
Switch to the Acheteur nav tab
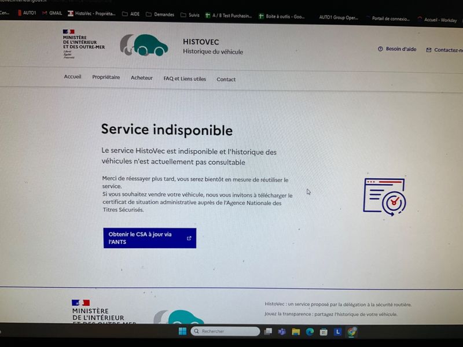click(x=142, y=78)
